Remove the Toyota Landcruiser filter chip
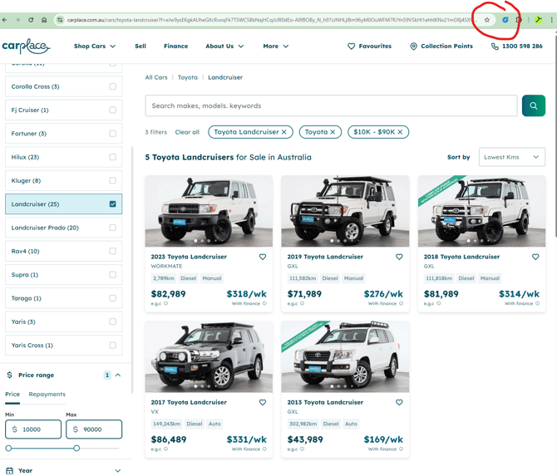Screen dimensions: 557x476 (283, 132)
